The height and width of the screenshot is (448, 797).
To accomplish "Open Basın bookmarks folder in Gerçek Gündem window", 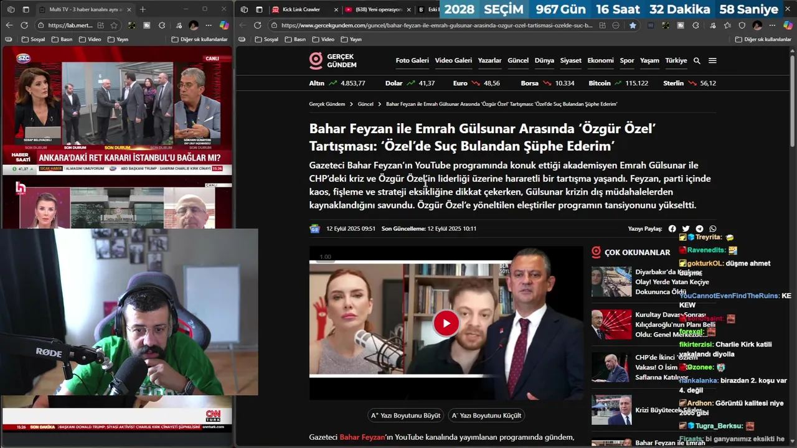I will [295, 39].
